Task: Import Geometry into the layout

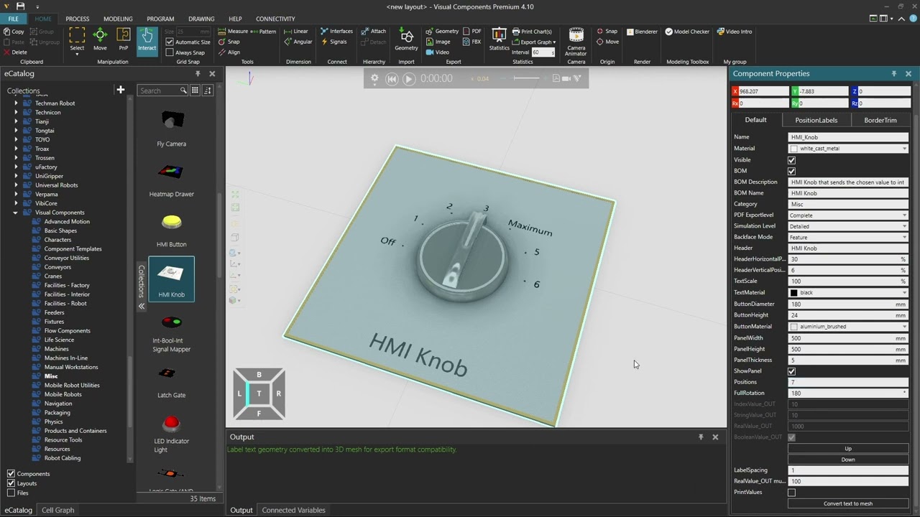Action: [x=406, y=40]
